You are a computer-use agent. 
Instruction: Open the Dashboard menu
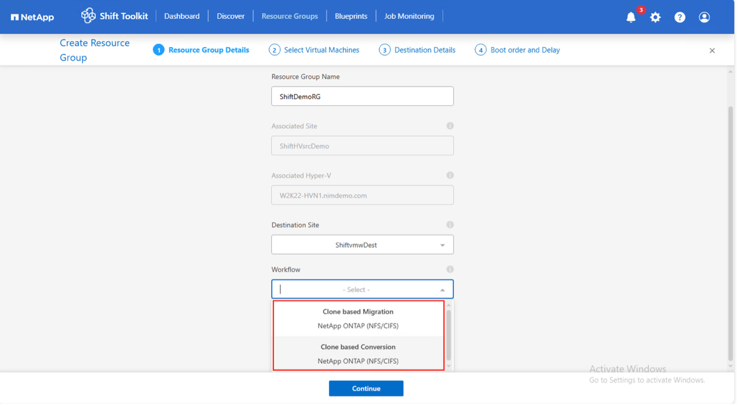[182, 16]
